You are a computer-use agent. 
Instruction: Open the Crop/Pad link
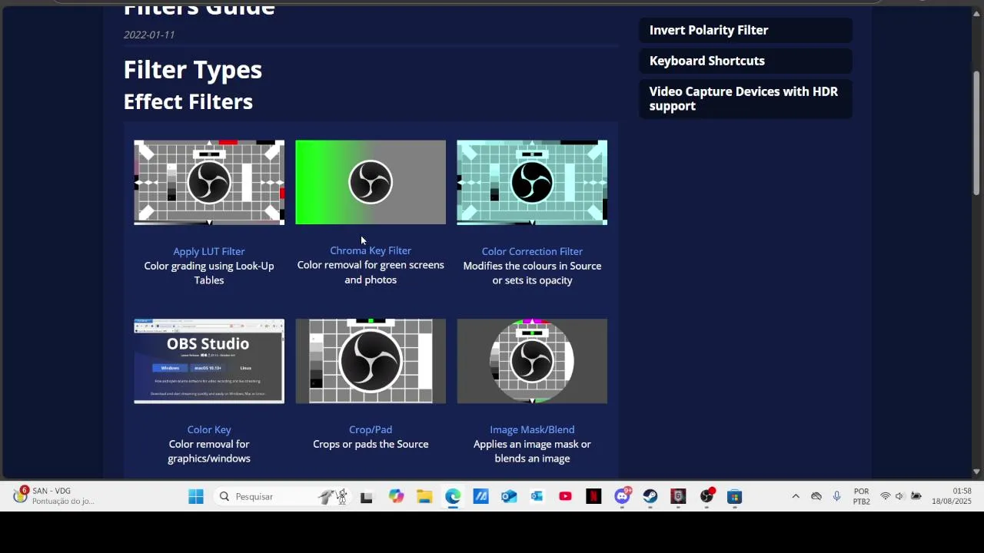point(371,429)
